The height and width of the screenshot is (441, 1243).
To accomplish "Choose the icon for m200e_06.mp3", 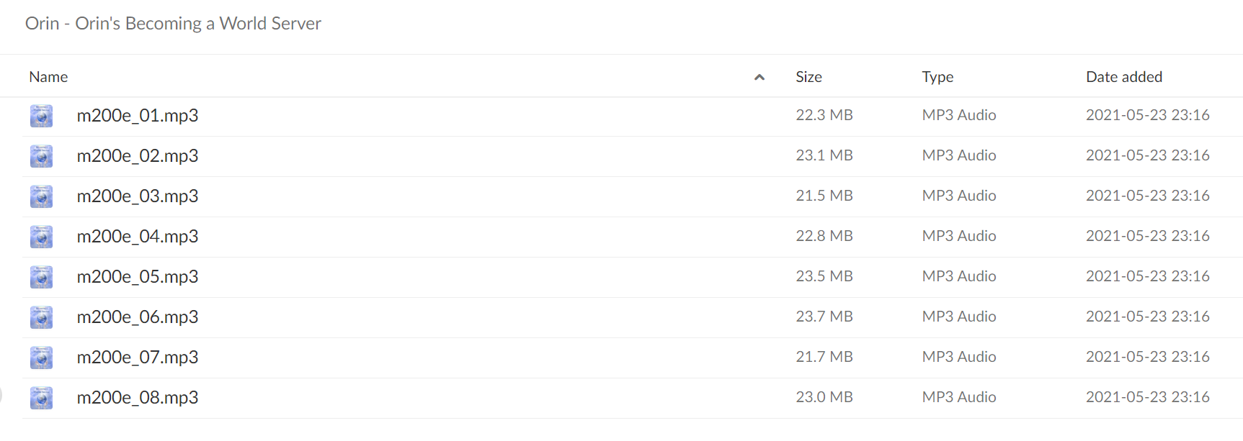I will [x=41, y=317].
